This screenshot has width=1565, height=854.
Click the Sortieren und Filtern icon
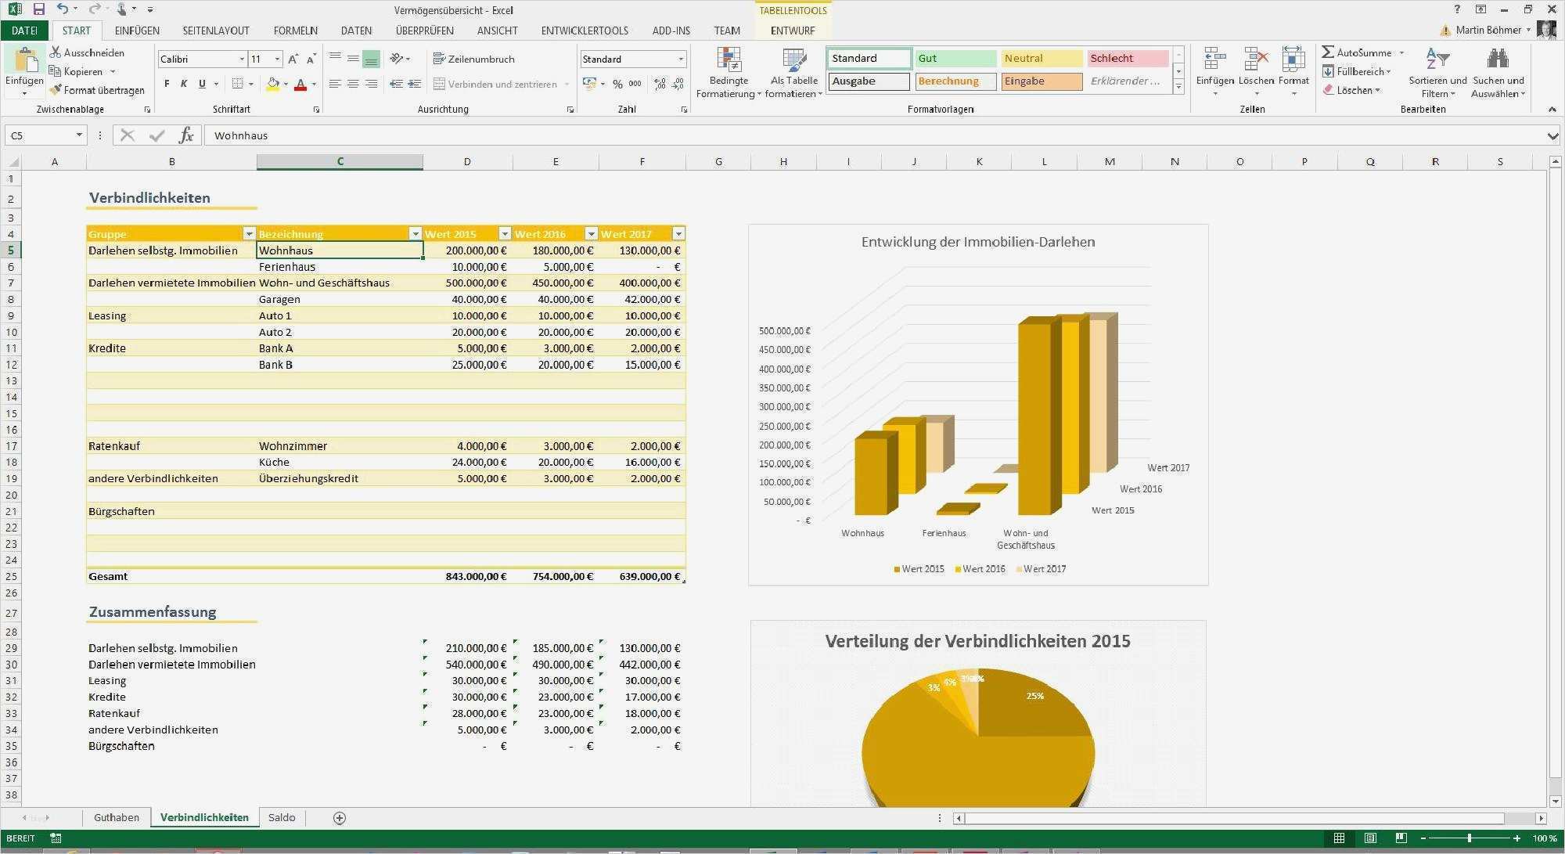[1437, 60]
